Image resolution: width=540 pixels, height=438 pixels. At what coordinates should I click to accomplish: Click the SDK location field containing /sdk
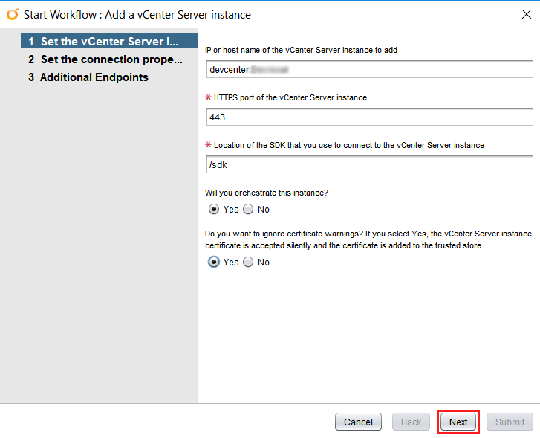tap(369, 164)
